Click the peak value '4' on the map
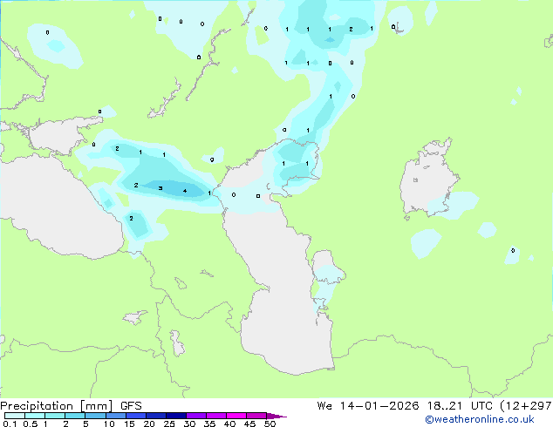The image size is (553, 427). point(185,191)
